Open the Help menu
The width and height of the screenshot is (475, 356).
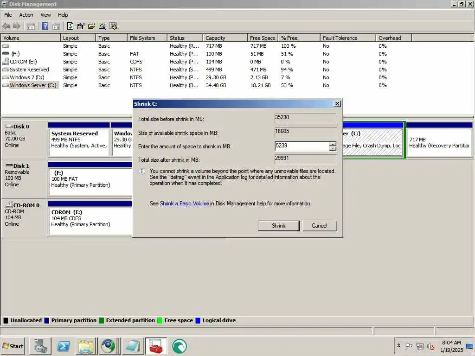coord(63,15)
